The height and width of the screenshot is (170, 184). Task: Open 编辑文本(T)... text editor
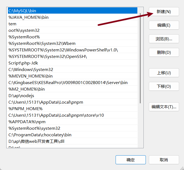(x=164, y=107)
